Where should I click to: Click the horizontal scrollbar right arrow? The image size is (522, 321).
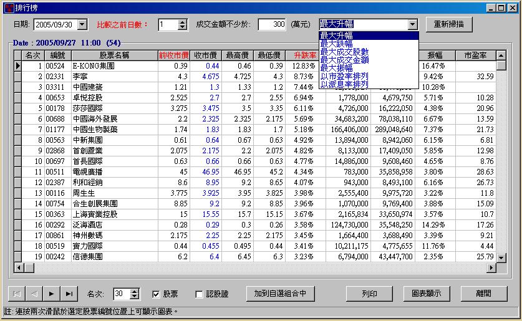tap(491, 267)
